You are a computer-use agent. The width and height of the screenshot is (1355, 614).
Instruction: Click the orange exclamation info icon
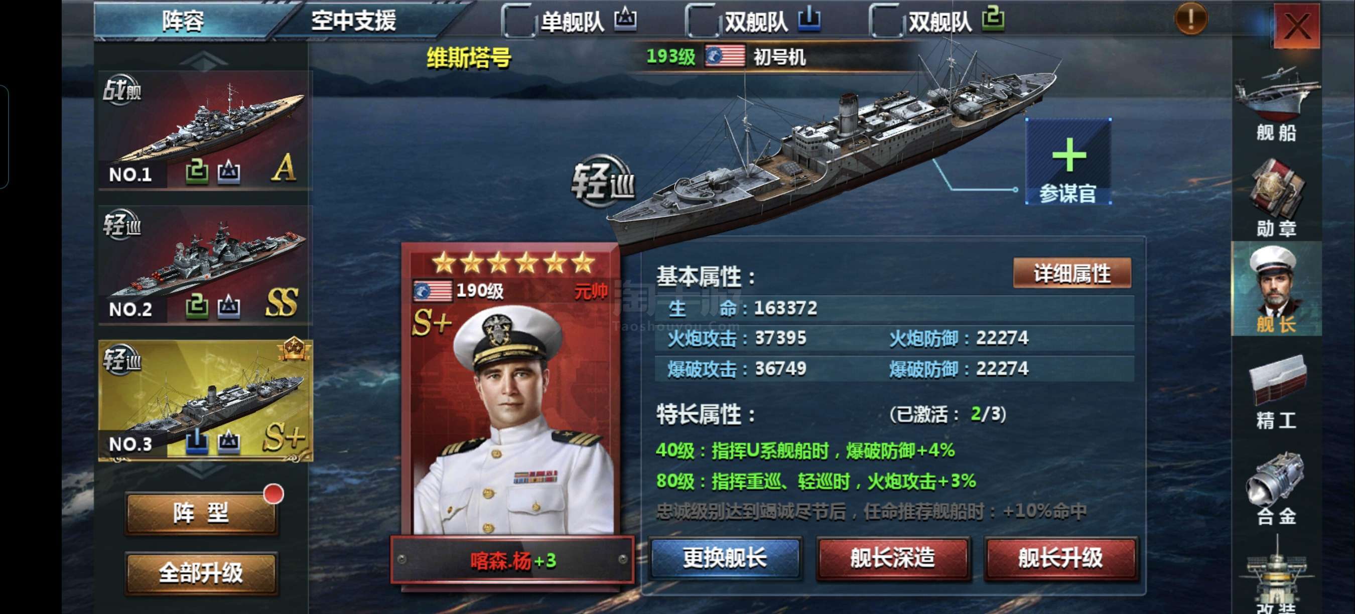coord(1190,19)
